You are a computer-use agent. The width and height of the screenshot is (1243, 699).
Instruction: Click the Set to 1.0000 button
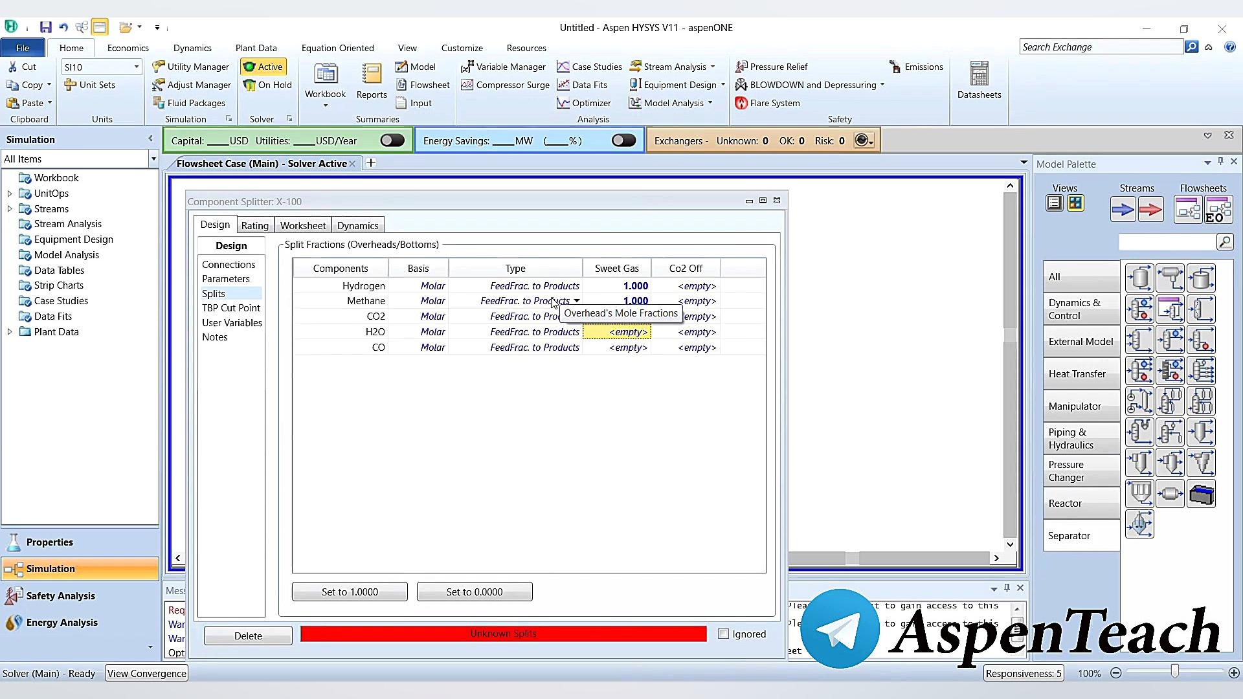(350, 592)
